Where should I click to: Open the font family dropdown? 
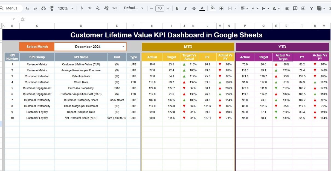(x=133, y=8)
